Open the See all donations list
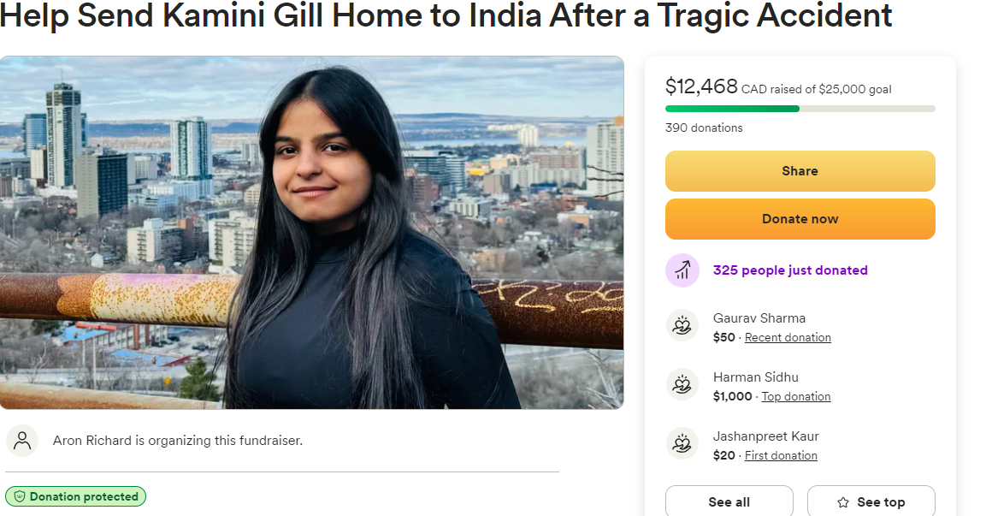986x516 pixels. 729,501
